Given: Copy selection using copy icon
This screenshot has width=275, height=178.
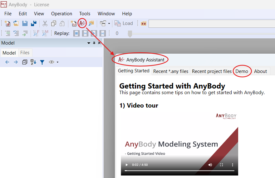Looking at the screenshot, I should tap(53, 23).
